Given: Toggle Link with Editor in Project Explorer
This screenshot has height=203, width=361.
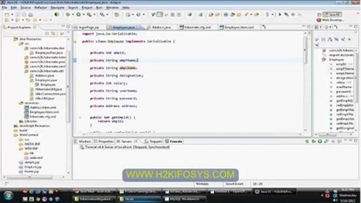Looking at the screenshot, I should 54,34.
